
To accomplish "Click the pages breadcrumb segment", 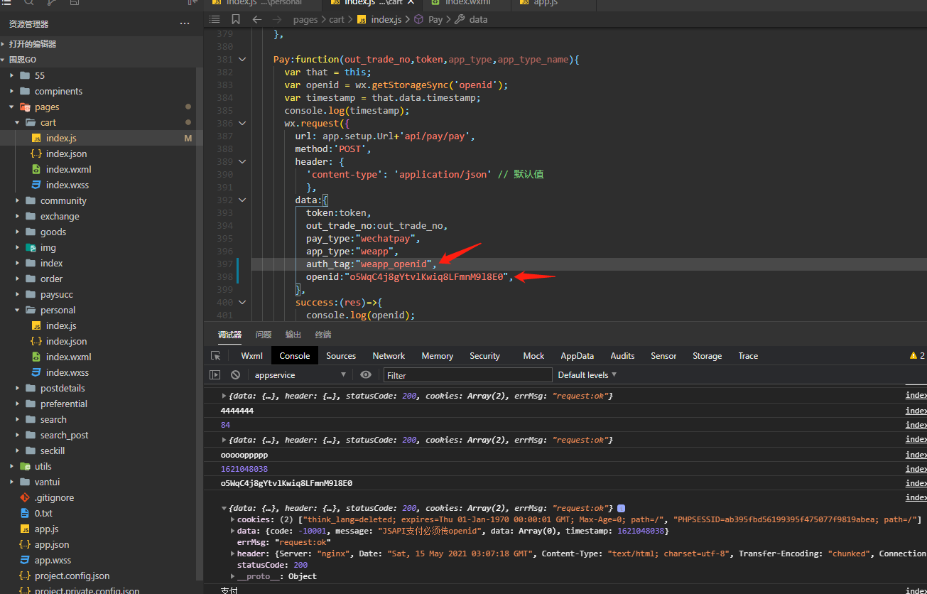I will click(305, 19).
